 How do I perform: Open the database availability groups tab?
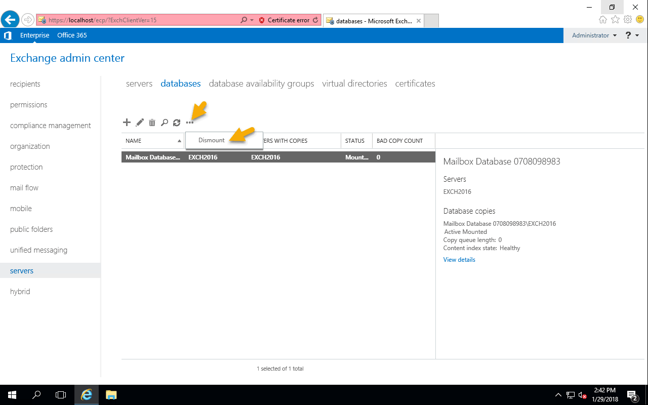pos(261,84)
